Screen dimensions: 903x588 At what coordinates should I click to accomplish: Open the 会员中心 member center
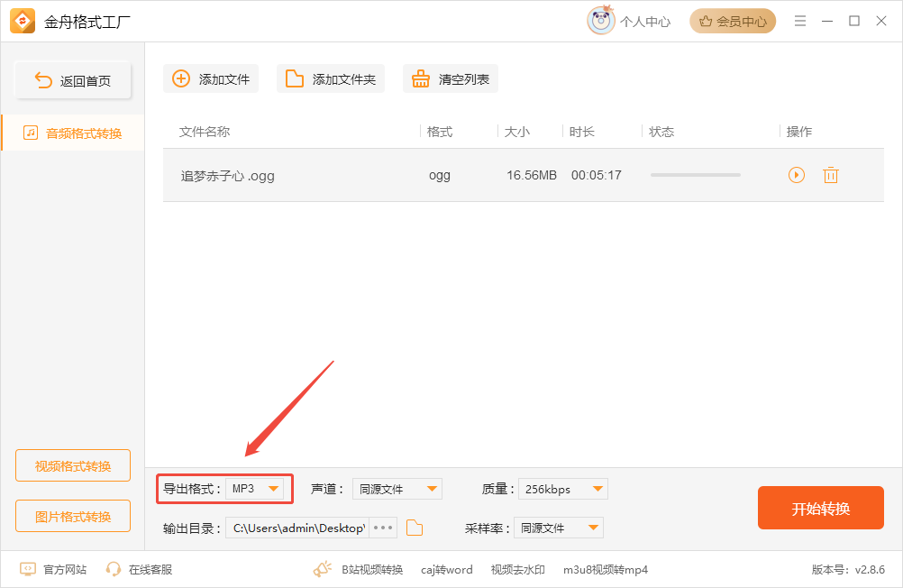coord(733,22)
